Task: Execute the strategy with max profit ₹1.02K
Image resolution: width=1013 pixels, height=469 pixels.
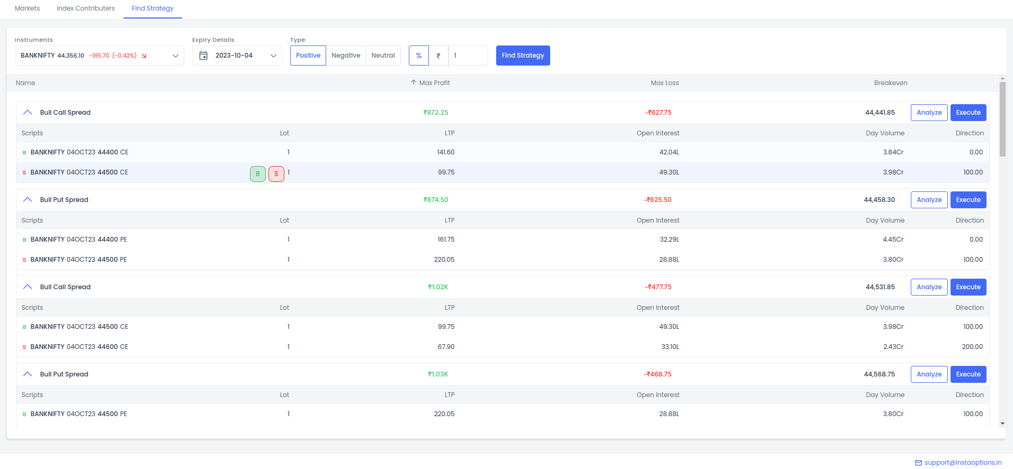Action: [x=969, y=287]
